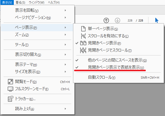Image resolution: width=165 pixels, height=116 pixels.
Task: Select 見開きページでスクロール(T) option
Action: (x=118, y=50)
